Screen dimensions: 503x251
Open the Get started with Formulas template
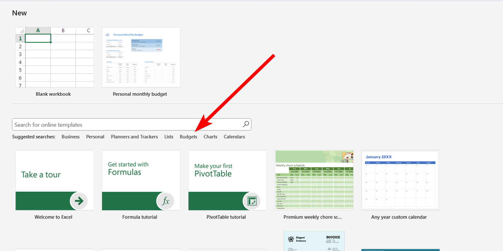click(141, 180)
